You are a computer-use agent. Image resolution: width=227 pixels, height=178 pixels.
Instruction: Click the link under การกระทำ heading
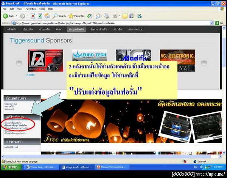click(11, 147)
